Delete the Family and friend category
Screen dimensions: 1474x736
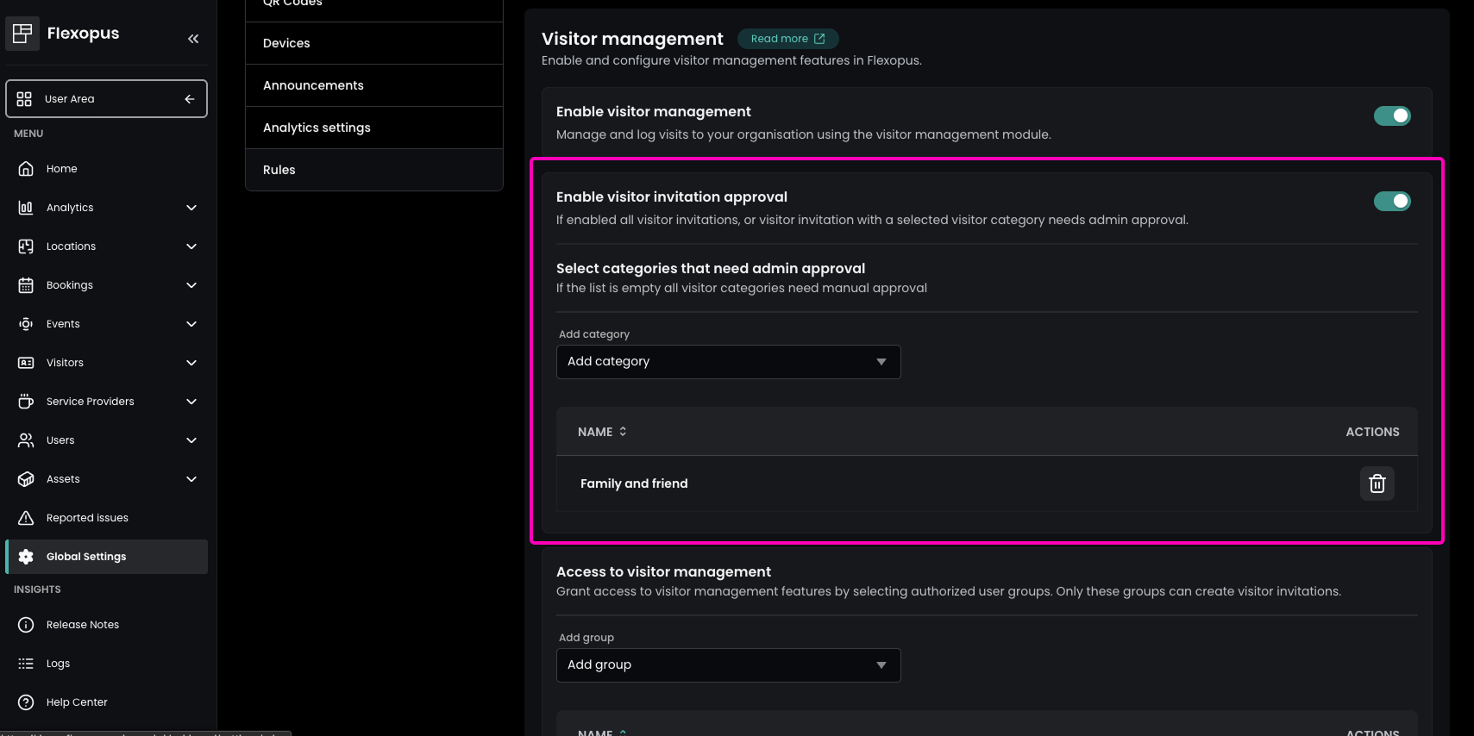[x=1377, y=483]
